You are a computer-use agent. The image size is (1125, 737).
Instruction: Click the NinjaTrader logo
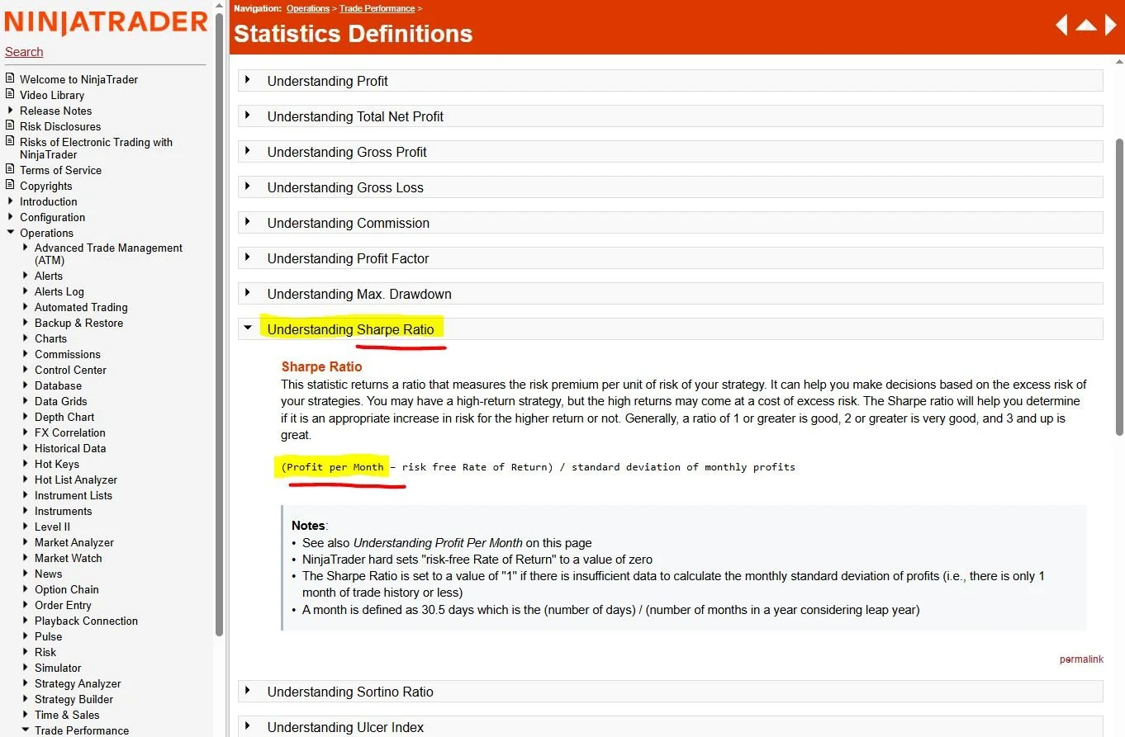106,22
